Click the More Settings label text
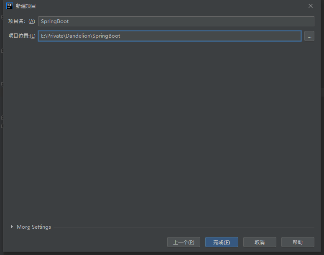The width and height of the screenshot is (324, 255). click(34, 227)
